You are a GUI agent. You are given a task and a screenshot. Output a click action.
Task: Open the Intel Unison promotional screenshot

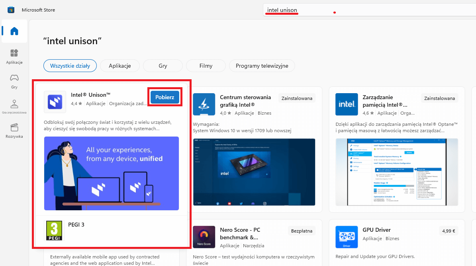point(112,174)
